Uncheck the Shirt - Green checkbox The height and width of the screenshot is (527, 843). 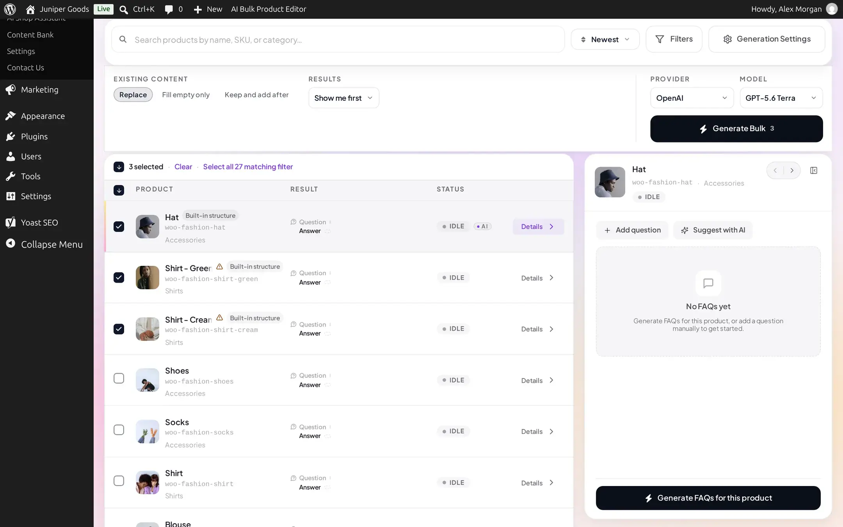(119, 278)
